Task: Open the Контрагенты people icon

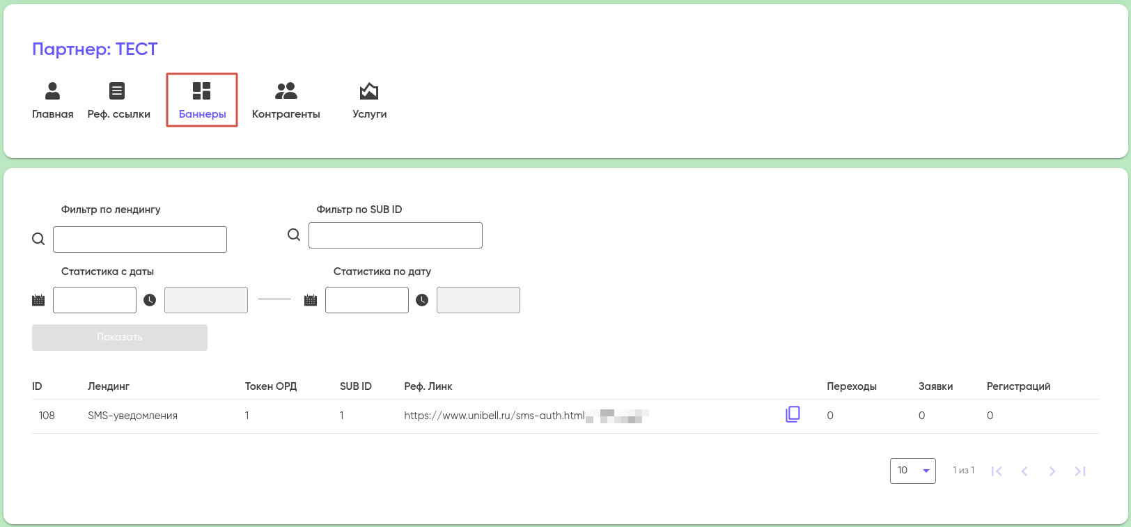Action: (x=286, y=91)
